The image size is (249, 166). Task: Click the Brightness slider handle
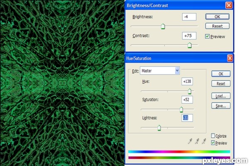click(x=163, y=27)
